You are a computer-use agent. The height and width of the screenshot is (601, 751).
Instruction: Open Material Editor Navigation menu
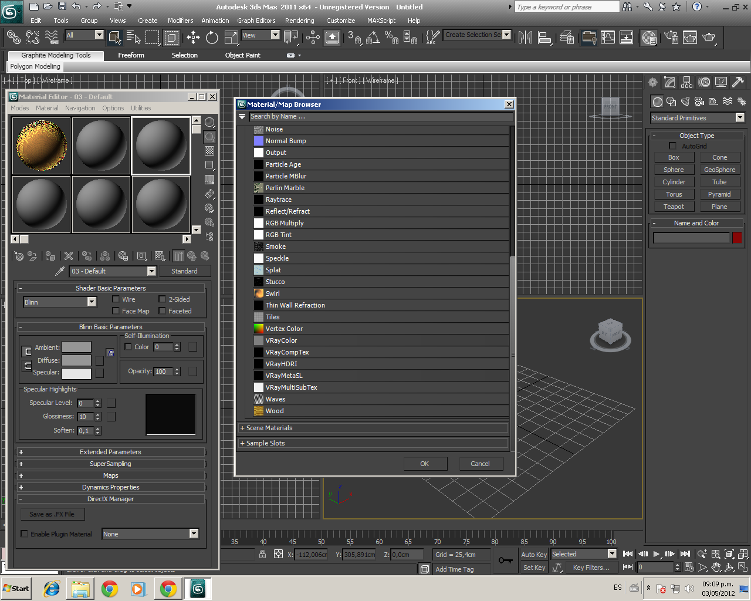[80, 108]
